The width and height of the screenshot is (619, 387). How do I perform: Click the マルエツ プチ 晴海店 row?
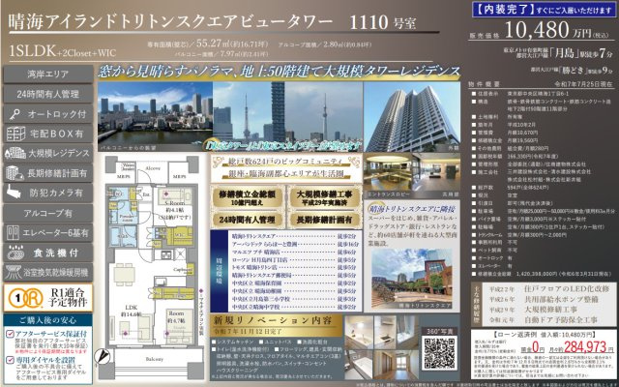coord(294,252)
